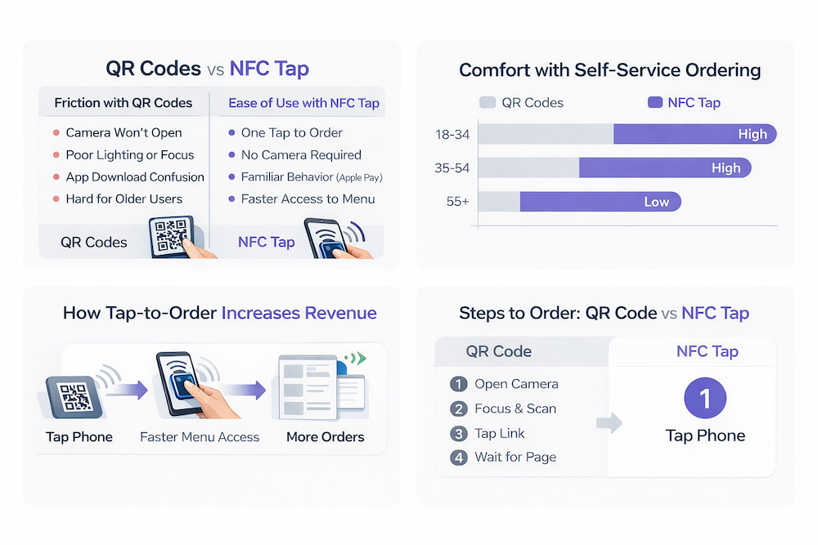The width and height of the screenshot is (818, 545).
Task: Select the QR Codes legend swatch
Action: [x=488, y=103]
